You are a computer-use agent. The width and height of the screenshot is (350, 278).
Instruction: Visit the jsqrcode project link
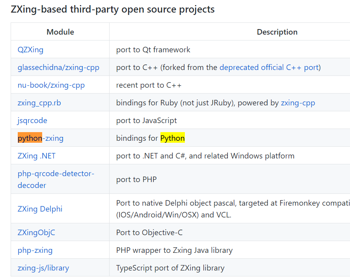[x=32, y=120]
